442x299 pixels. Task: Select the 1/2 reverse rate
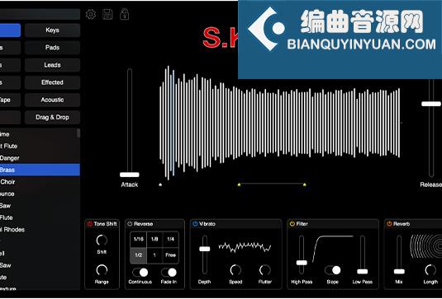click(x=139, y=255)
